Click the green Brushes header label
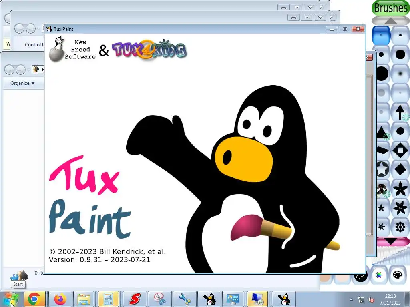 [391, 8]
